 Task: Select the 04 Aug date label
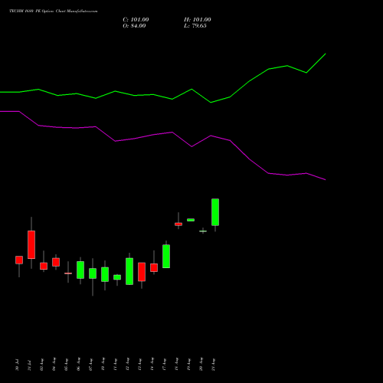54,365
